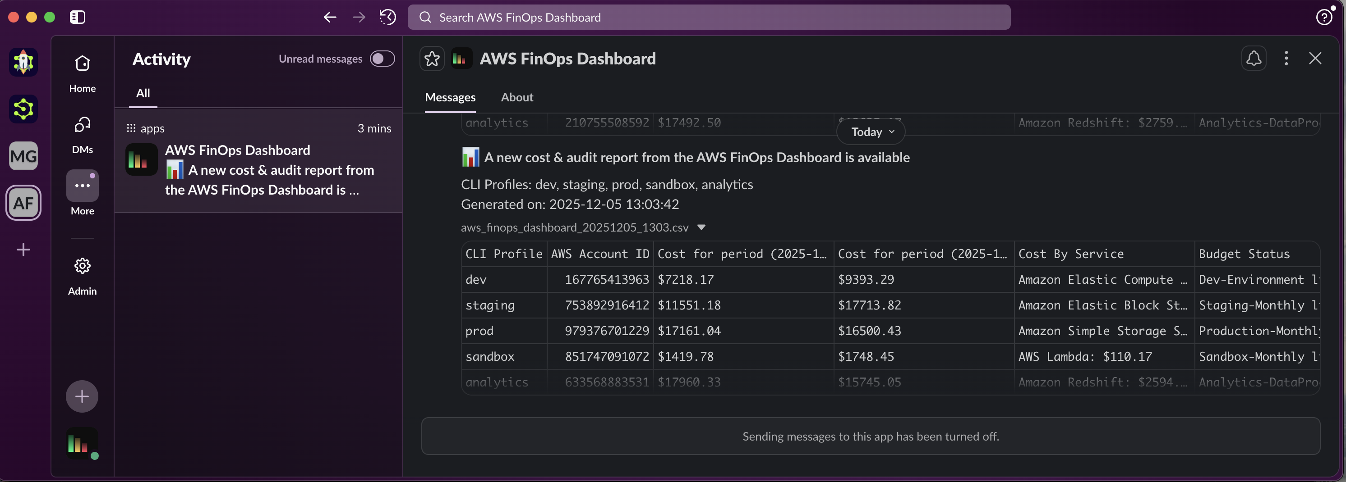Screen dimensions: 1346x482
Task: Open the DMs sidebar item
Action: click(83, 136)
